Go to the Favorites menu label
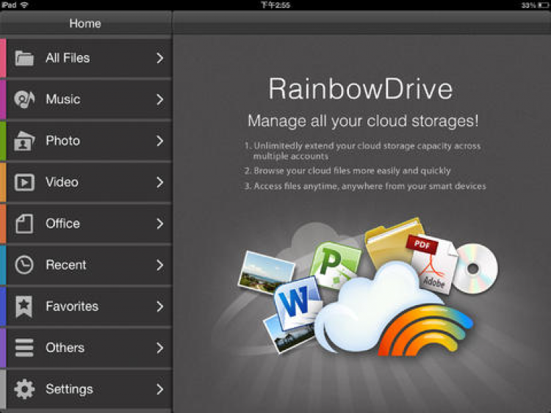This screenshot has height=413, width=551. coord(72,307)
